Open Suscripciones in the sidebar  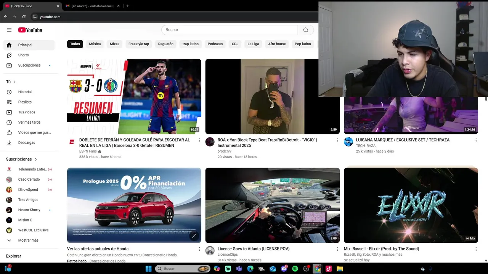point(29,65)
